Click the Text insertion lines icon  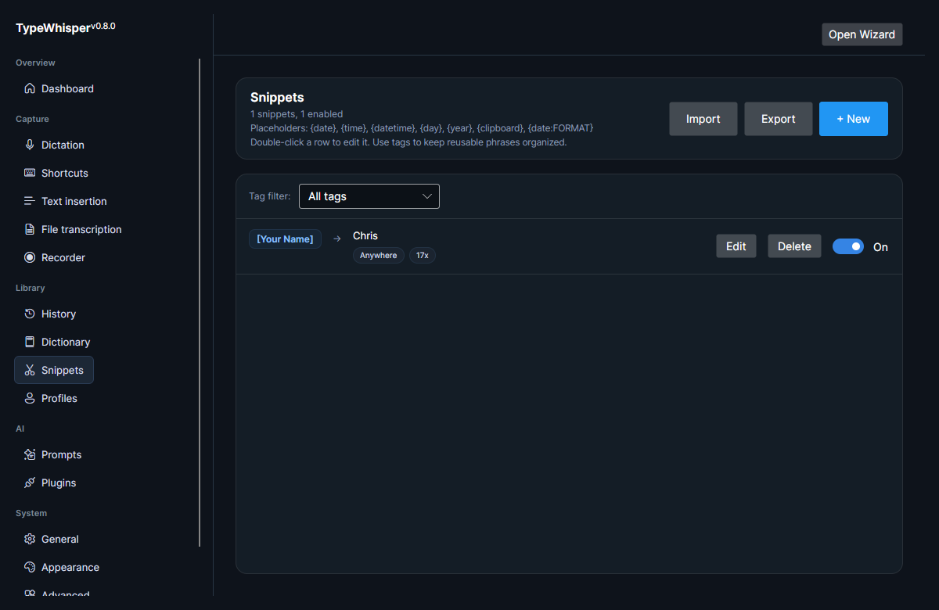tap(30, 201)
